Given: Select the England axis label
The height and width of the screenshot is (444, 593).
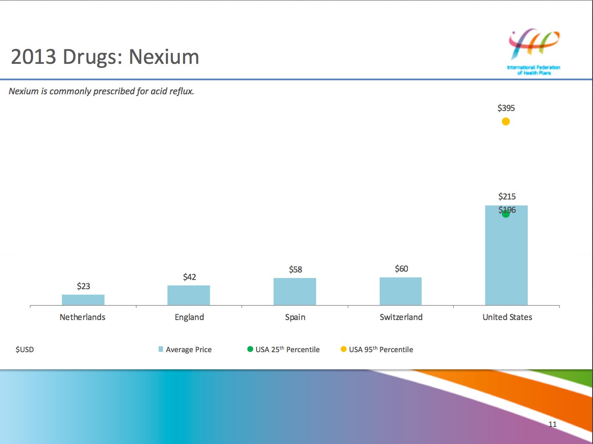Looking at the screenshot, I should point(189,317).
